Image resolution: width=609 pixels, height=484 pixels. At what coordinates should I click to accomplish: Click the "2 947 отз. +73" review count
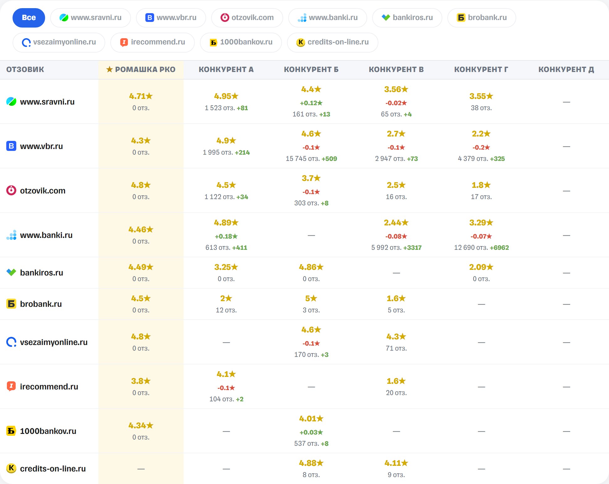396,159
